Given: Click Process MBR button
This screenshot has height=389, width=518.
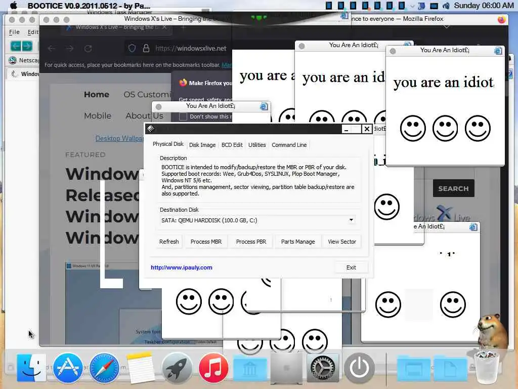Looking at the screenshot, I should coord(206,242).
